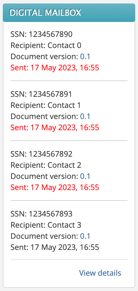Click the red Sent date under Contact 2
Viewport: 138px width, 291px height.
coord(55,187)
